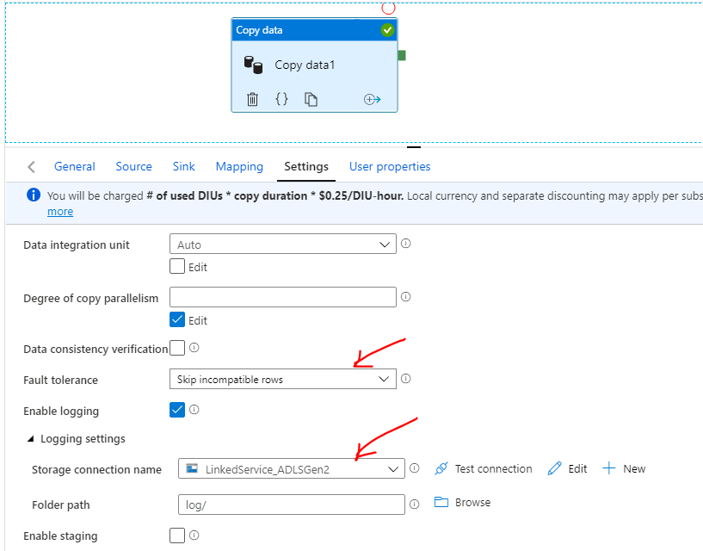Open the Mapping tab
703x551 pixels.
pos(239,166)
